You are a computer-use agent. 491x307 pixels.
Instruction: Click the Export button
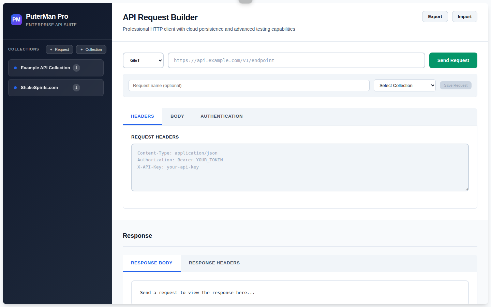[x=435, y=17]
